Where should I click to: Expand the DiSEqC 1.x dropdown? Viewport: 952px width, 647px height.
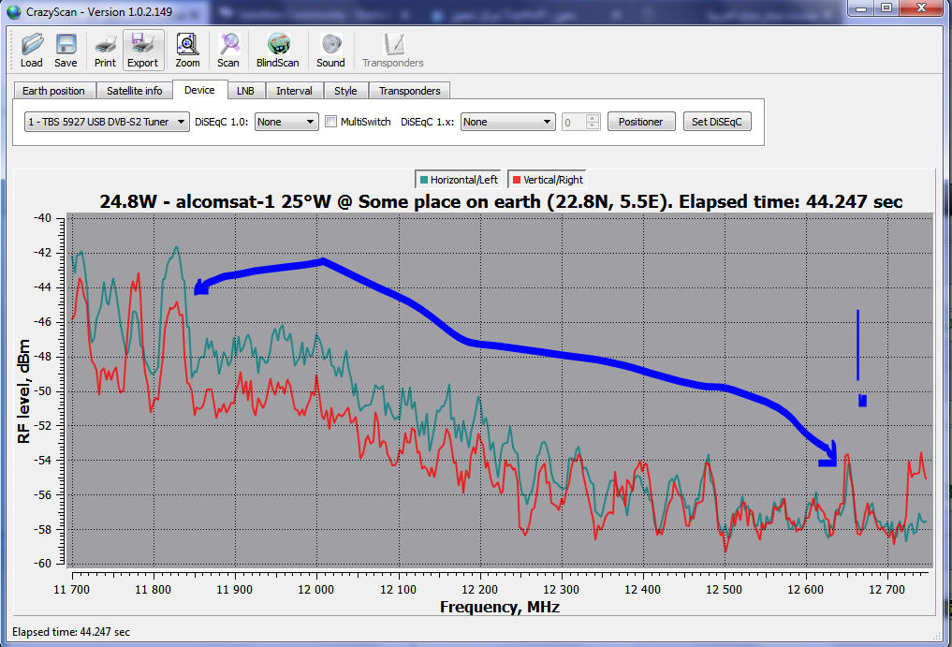point(508,122)
